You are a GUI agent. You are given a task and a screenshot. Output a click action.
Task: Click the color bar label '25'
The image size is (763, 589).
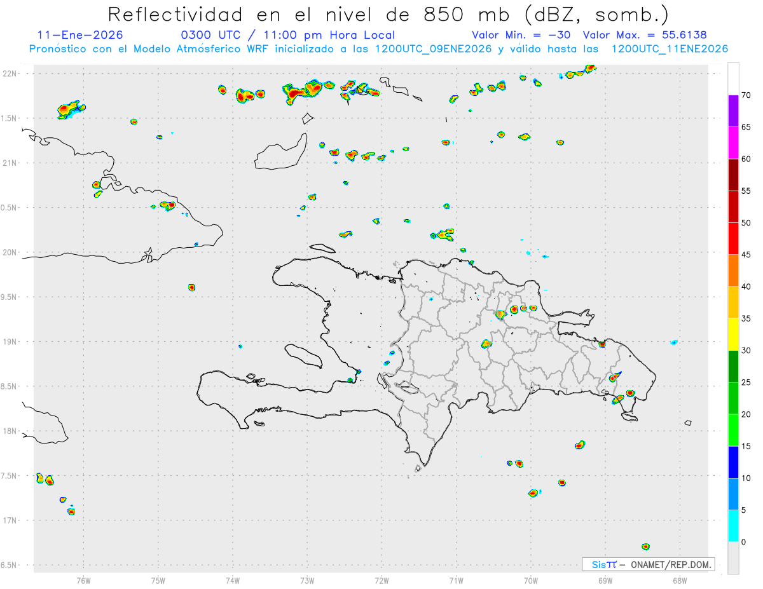tap(746, 383)
